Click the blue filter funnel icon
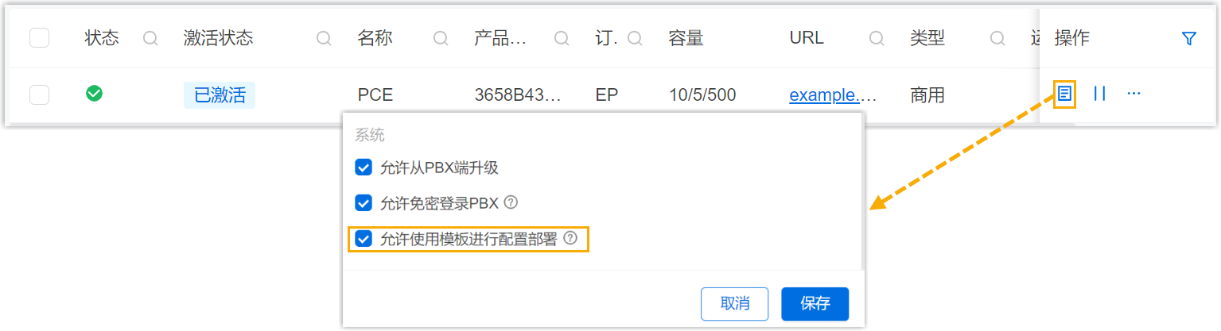Image resolution: width=1221 pixels, height=331 pixels. pyautogui.click(x=1189, y=38)
